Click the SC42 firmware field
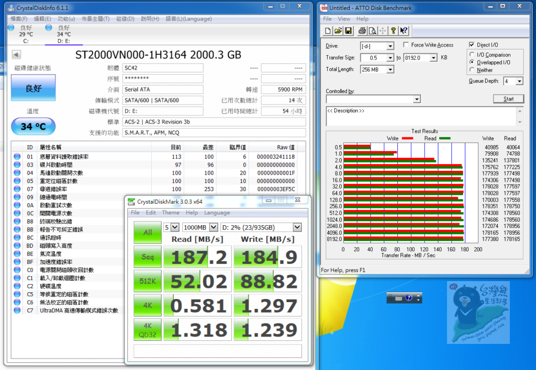536x370 pixels. pos(163,68)
